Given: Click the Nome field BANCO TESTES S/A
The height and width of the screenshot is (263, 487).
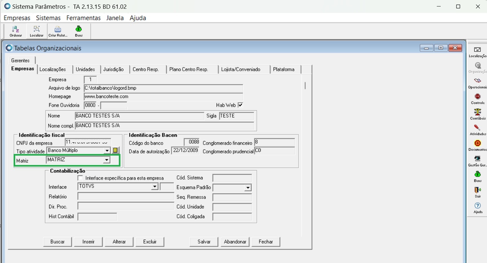Looking at the screenshot, I should point(140,116).
